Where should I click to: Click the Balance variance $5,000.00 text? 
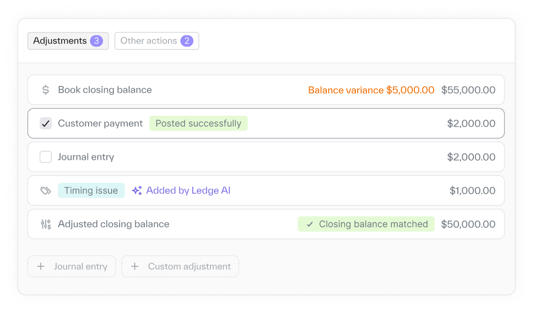371,90
